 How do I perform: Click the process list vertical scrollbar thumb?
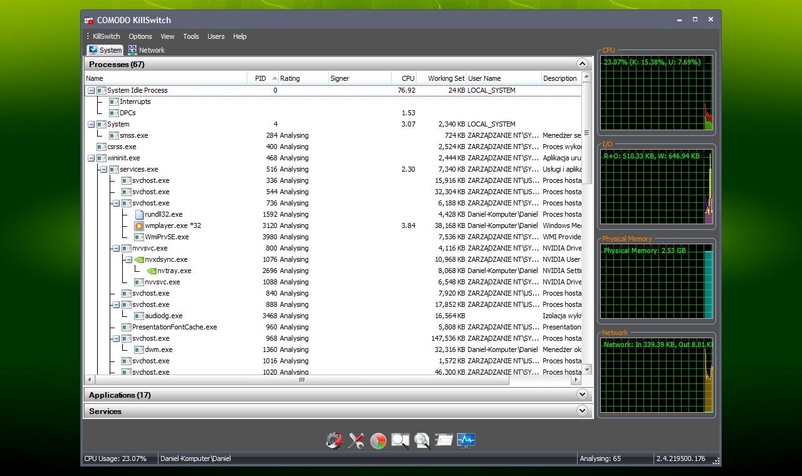587,133
